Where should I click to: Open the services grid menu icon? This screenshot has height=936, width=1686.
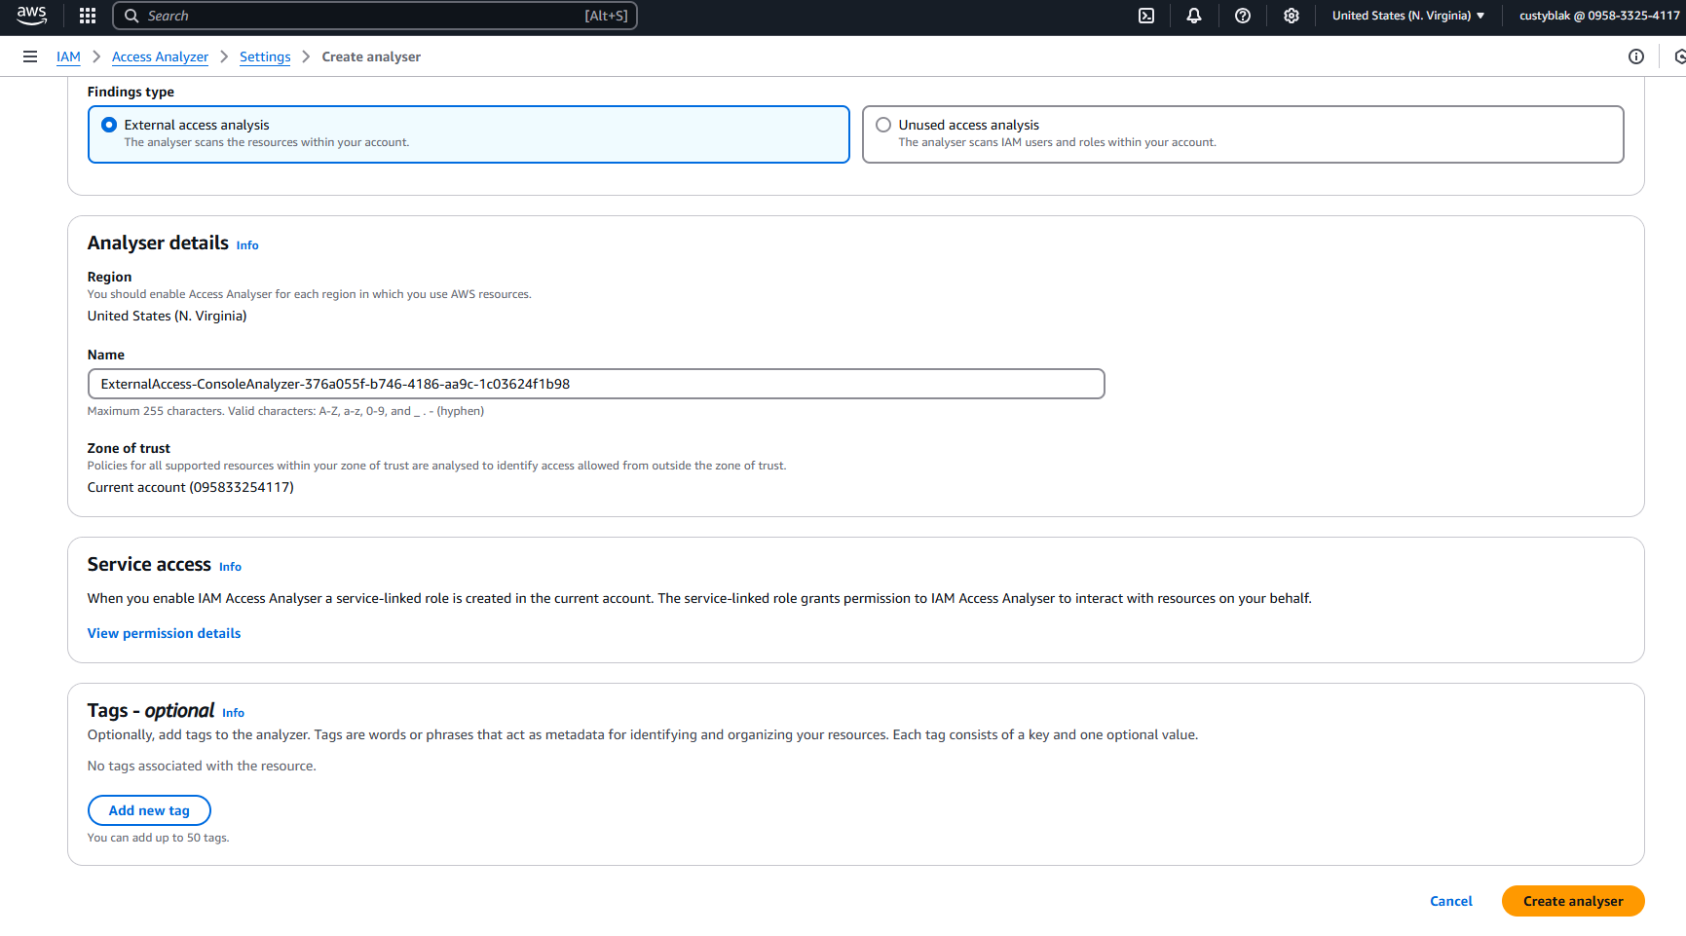tap(88, 16)
